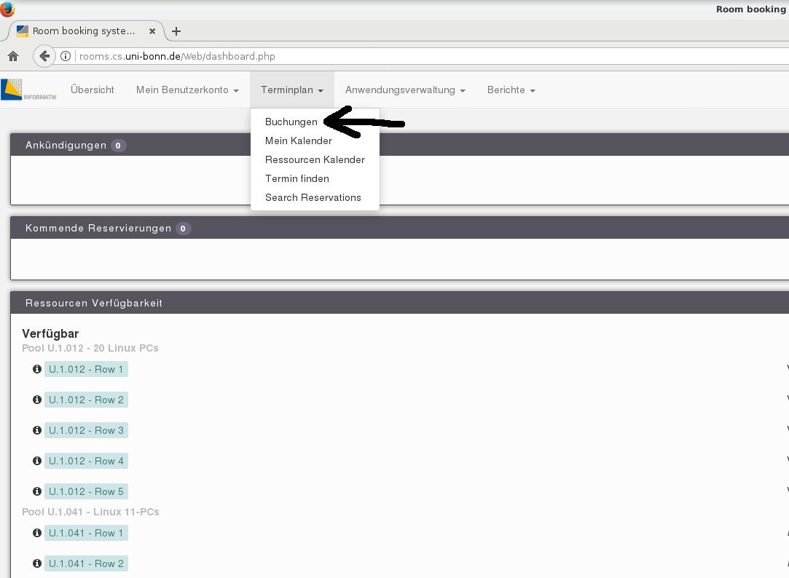Open the U.1.012 - Row 2 resource
789x578 pixels.
[x=86, y=400]
